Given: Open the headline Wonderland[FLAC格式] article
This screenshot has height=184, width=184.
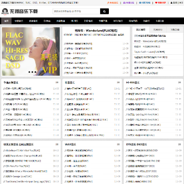Looking at the screenshot, I should click(x=96, y=31).
